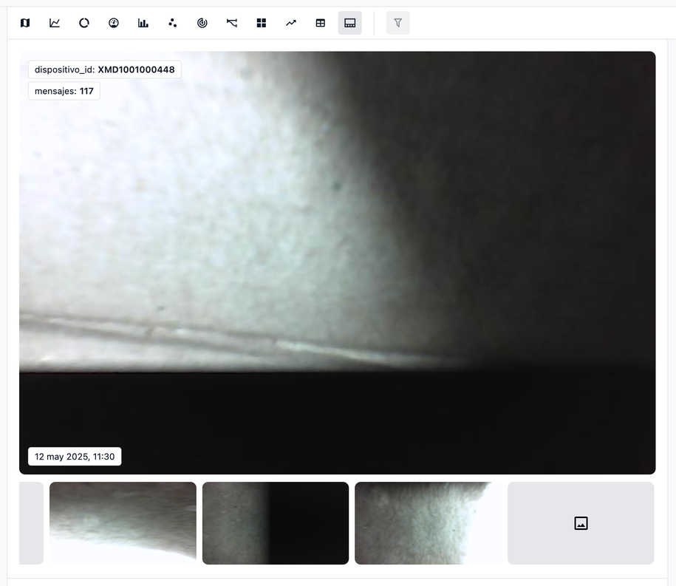Switch to the line chart view
676x586 pixels.
click(55, 23)
